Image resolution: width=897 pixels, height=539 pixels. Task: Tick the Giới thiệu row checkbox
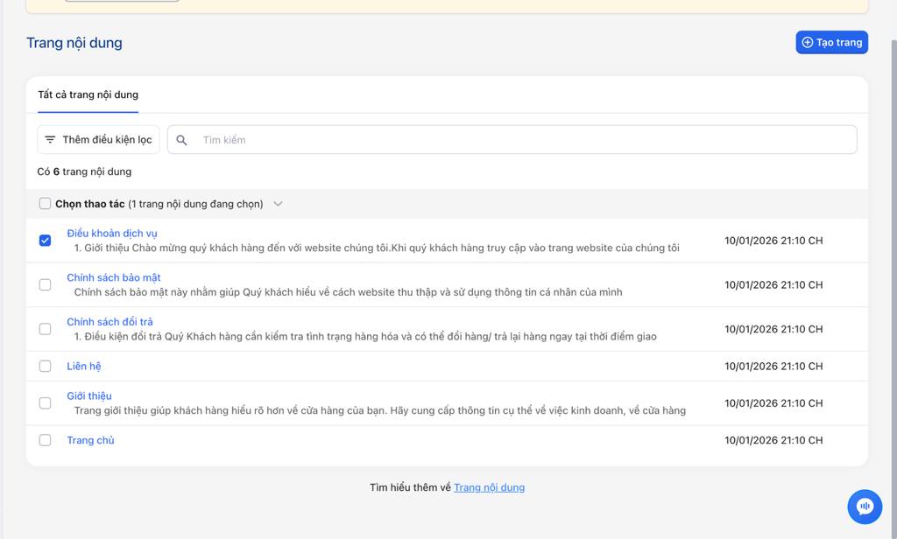[45, 403]
